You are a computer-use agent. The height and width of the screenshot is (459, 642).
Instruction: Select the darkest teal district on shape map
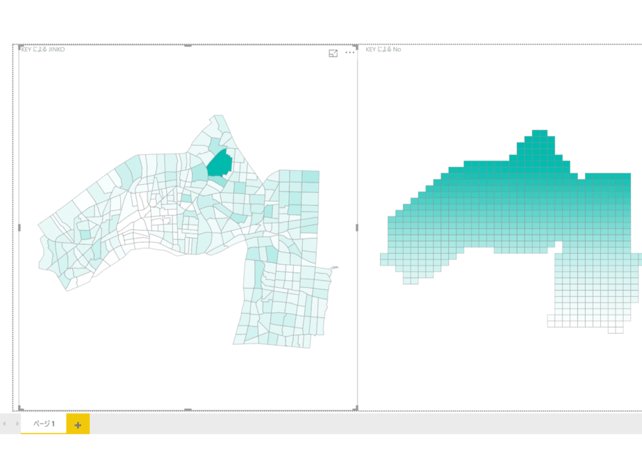click(x=220, y=164)
